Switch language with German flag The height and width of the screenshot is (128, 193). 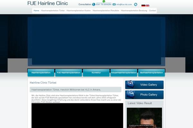143,5
